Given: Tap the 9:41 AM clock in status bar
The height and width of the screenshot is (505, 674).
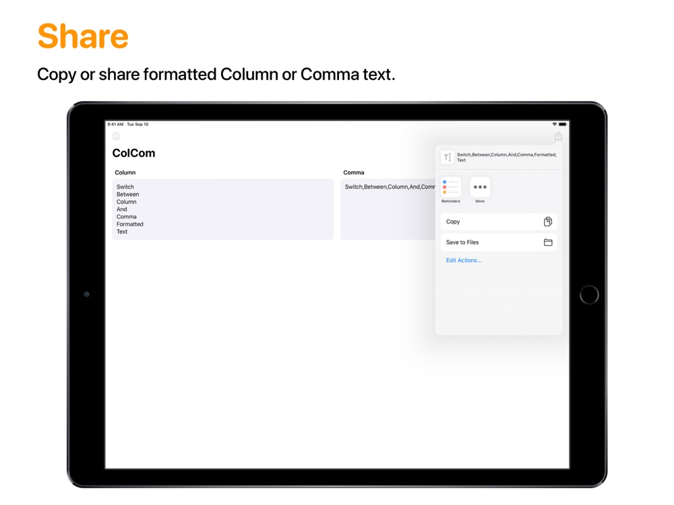Looking at the screenshot, I should [115, 124].
